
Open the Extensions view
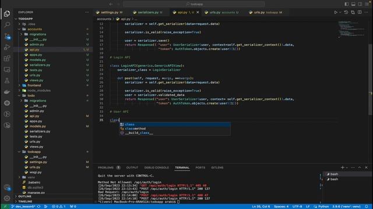(x=7, y=58)
